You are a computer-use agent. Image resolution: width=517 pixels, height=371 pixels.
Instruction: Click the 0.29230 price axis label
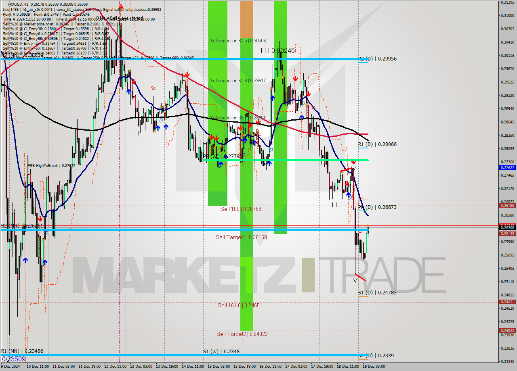click(x=507, y=95)
